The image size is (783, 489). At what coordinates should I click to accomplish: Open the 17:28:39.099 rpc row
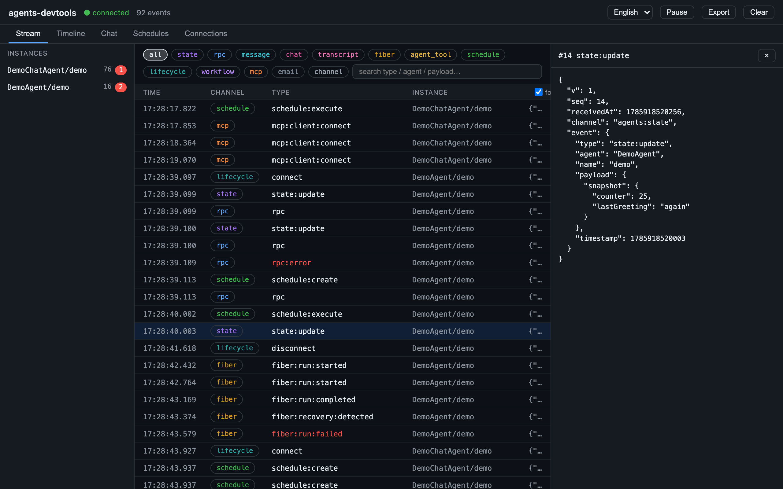coord(342,211)
